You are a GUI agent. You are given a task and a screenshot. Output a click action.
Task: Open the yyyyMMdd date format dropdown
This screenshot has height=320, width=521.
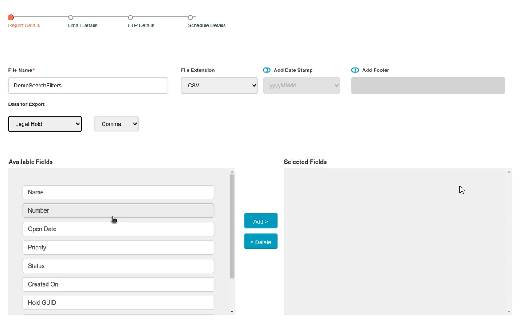tap(301, 85)
